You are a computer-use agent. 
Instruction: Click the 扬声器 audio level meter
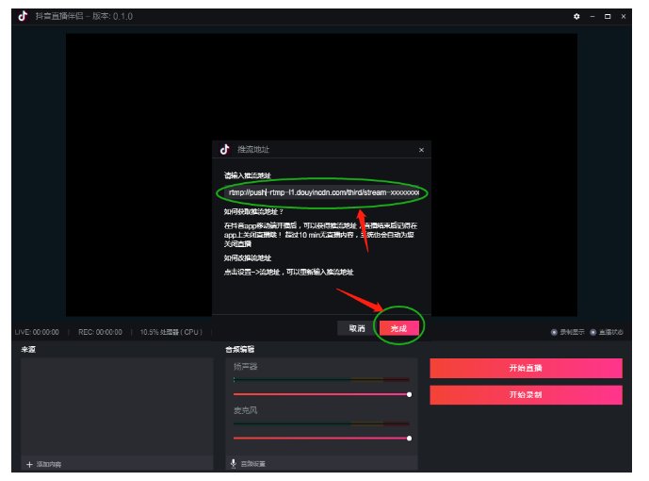tap(320, 380)
